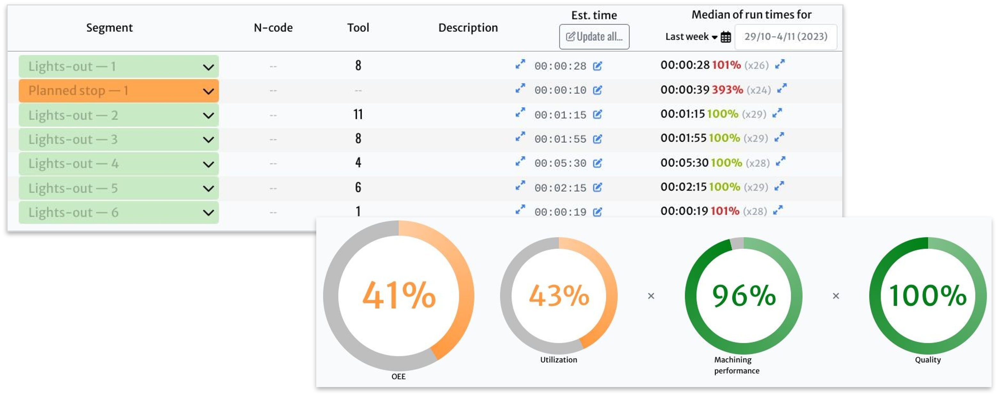Click edit pencil beside 00:00:10 estimate
Image resolution: width=998 pixels, height=396 pixels.
[x=597, y=91]
